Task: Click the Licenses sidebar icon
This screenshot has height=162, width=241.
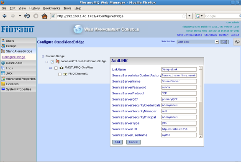Action: pyautogui.click(x=3, y=84)
